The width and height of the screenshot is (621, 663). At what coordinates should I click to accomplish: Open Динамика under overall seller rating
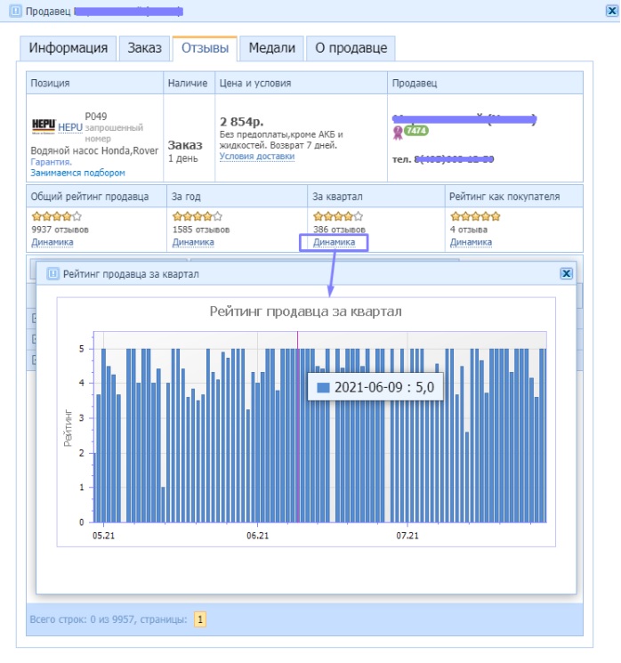pos(52,242)
